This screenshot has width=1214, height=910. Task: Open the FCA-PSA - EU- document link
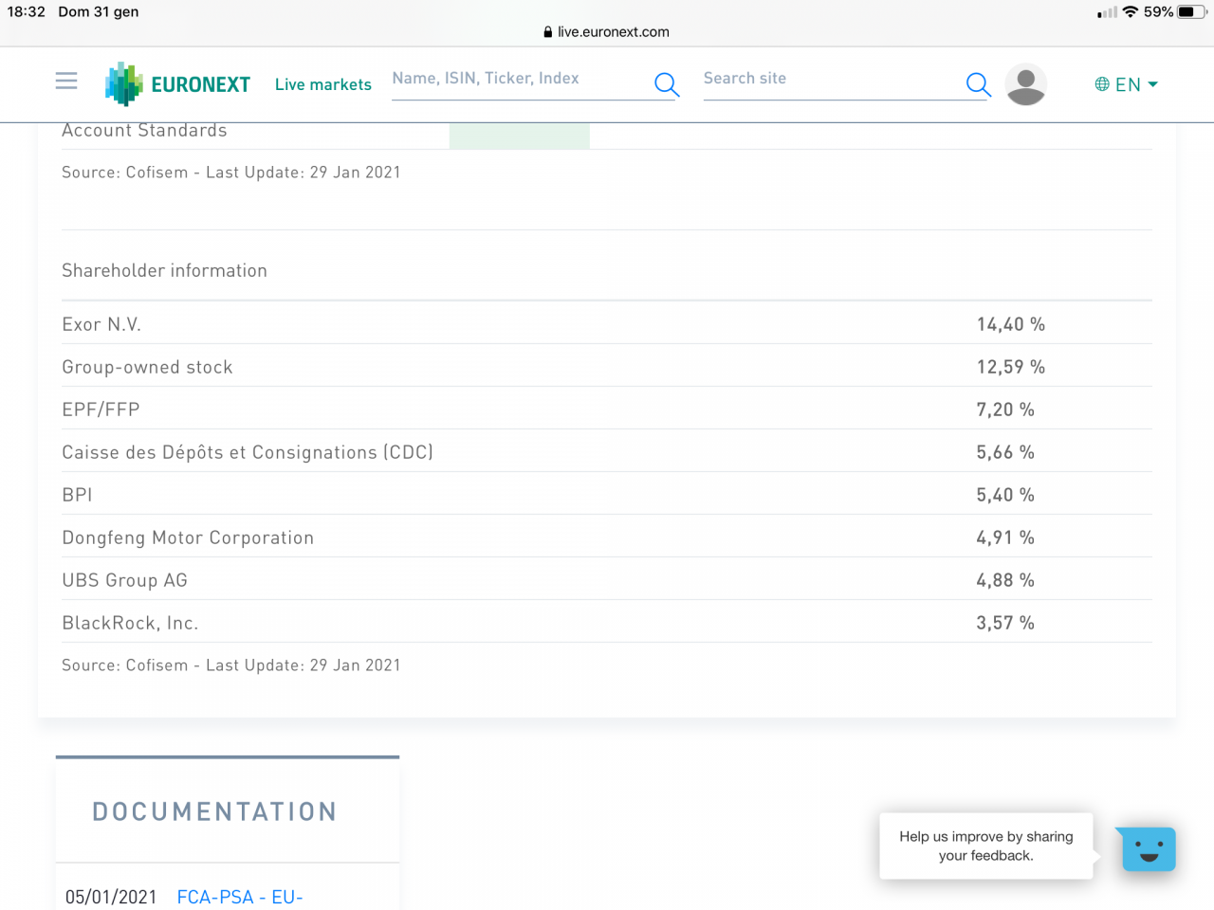coord(240,897)
